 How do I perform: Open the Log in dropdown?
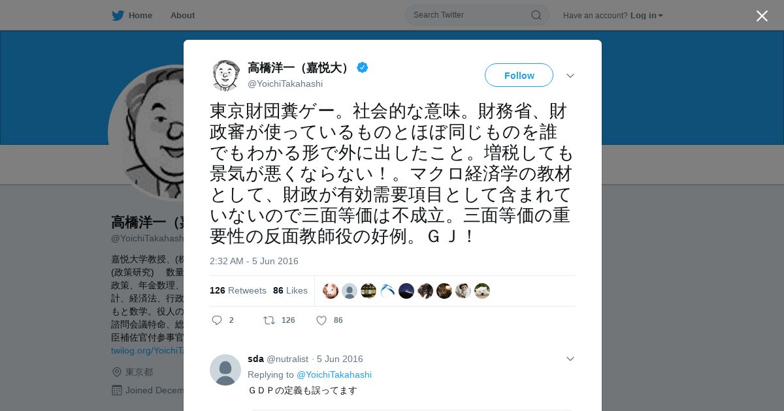[x=646, y=16]
